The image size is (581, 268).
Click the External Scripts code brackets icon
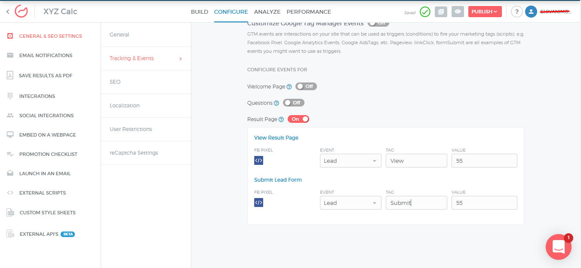(x=10, y=193)
